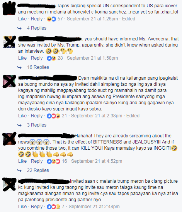
Task: Open the profile picture of the BITTERNESS commenter
Action: 9,139
